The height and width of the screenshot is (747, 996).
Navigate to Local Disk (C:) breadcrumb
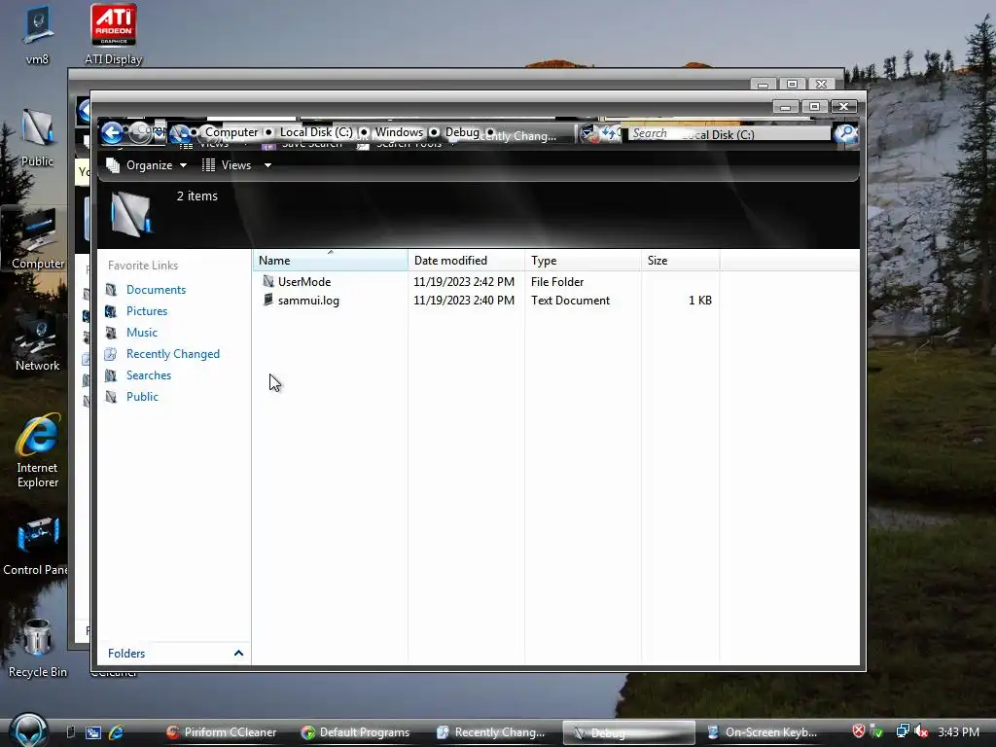(316, 132)
